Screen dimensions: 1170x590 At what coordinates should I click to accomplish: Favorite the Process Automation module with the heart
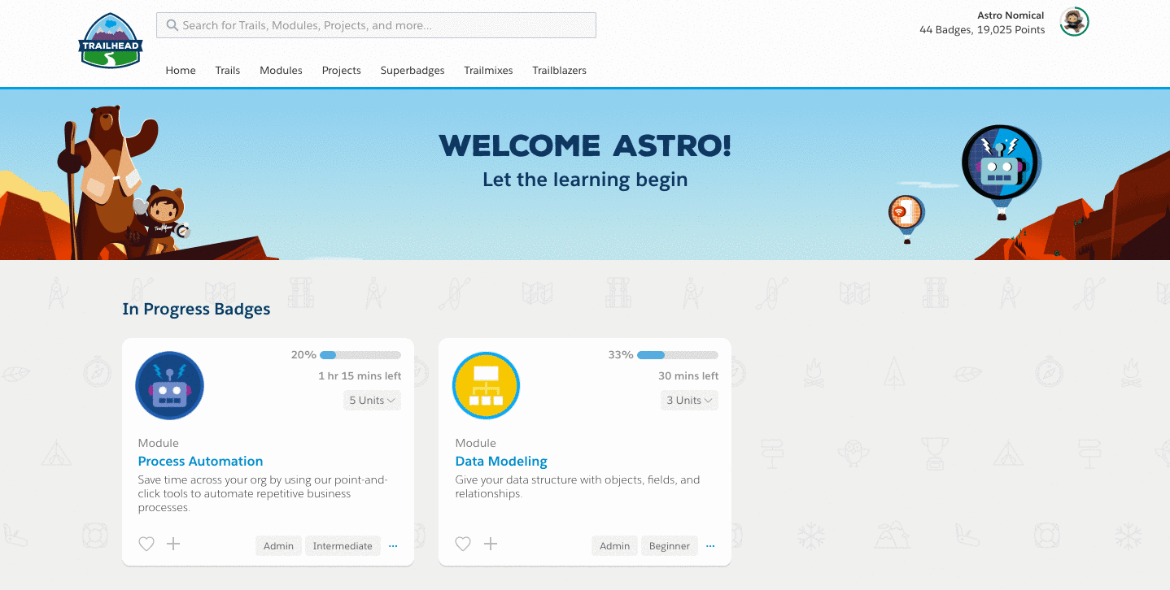pos(146,544)
